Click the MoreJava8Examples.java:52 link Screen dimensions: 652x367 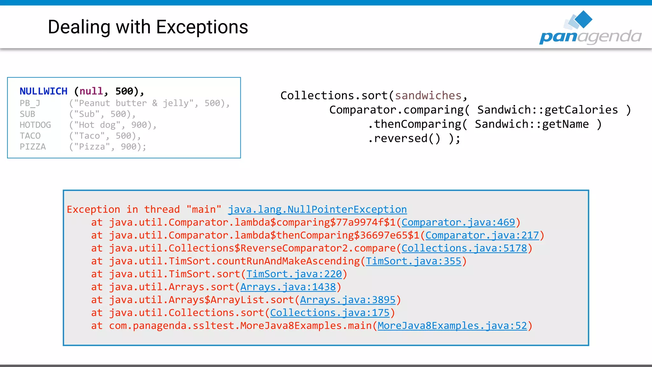click(452, 326)
